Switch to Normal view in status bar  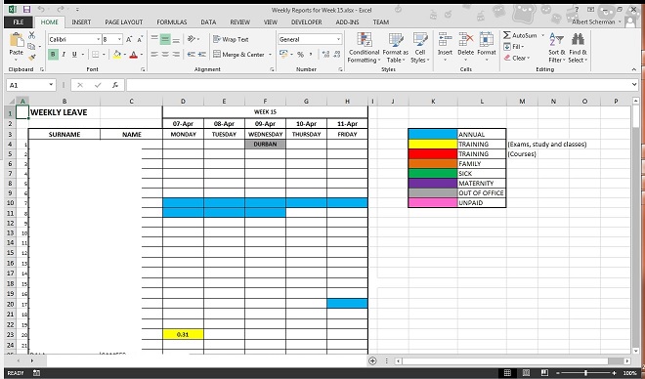507,373
